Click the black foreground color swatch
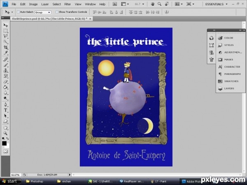 pyautogui.click(x=4, y=143)
